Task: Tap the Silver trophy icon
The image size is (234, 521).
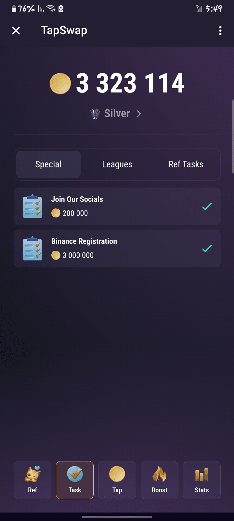Action: 95,114
